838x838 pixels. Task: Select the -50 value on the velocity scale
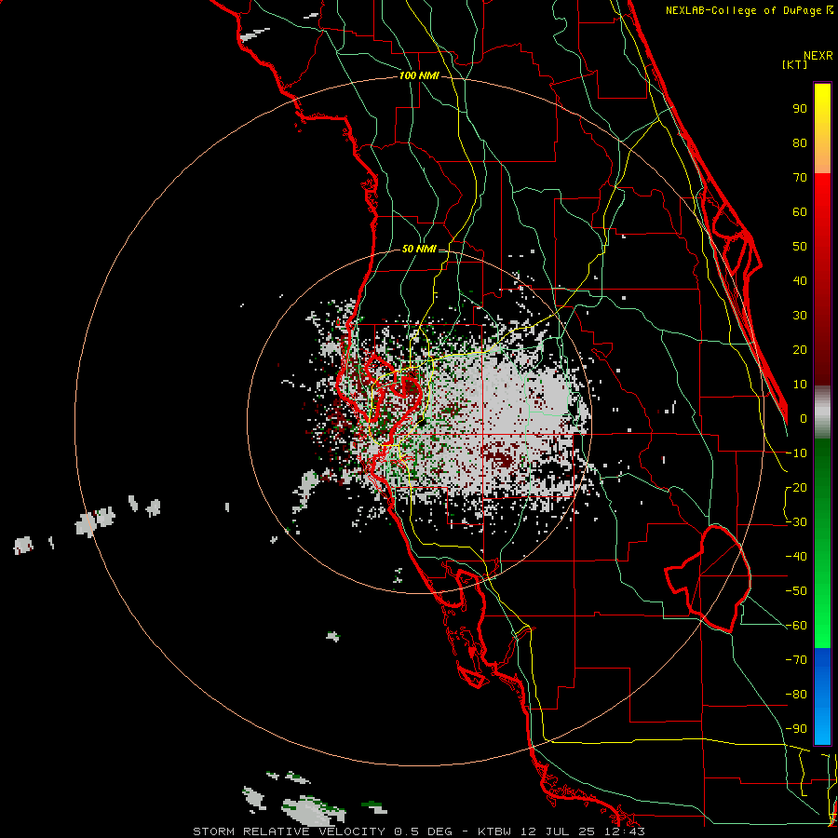pos(796,591)
